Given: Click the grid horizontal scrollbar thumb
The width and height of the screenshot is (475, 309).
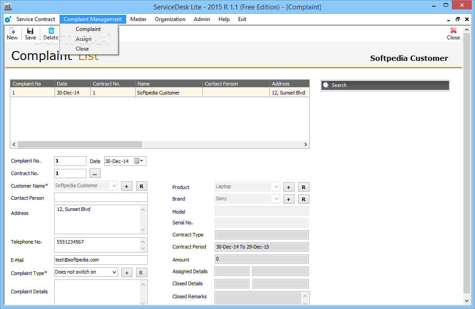Looking at the screenshot, I should [80, 145].
